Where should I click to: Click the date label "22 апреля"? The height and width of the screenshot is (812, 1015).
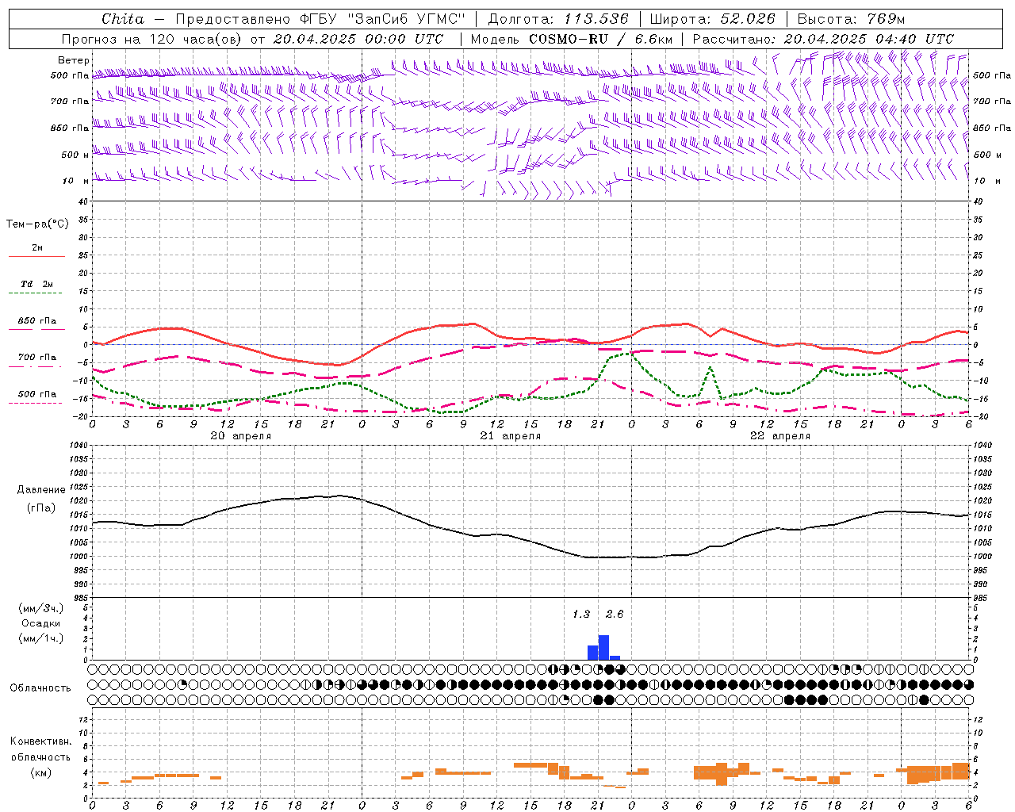(x=779, y=436)
